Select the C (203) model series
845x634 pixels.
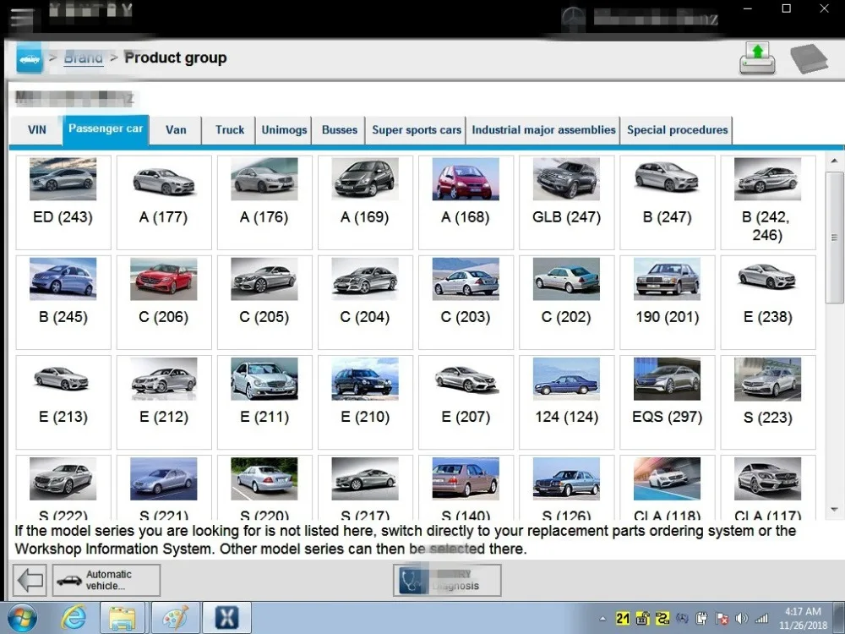466,302
